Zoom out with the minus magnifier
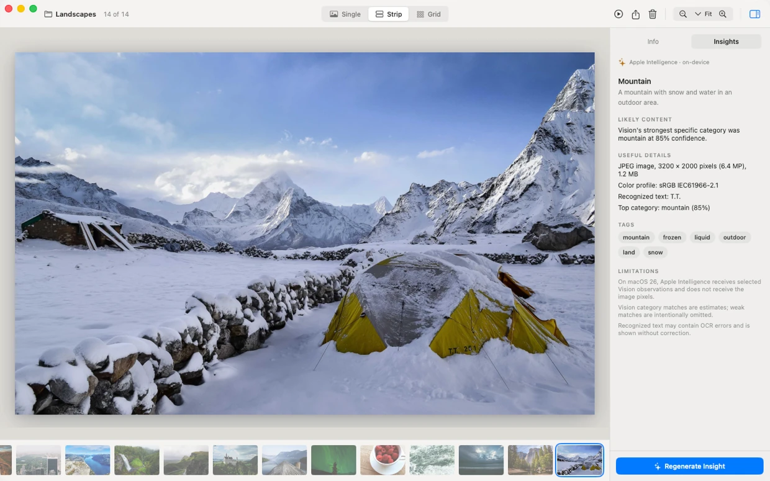The image size is (770, 481). 683,14
